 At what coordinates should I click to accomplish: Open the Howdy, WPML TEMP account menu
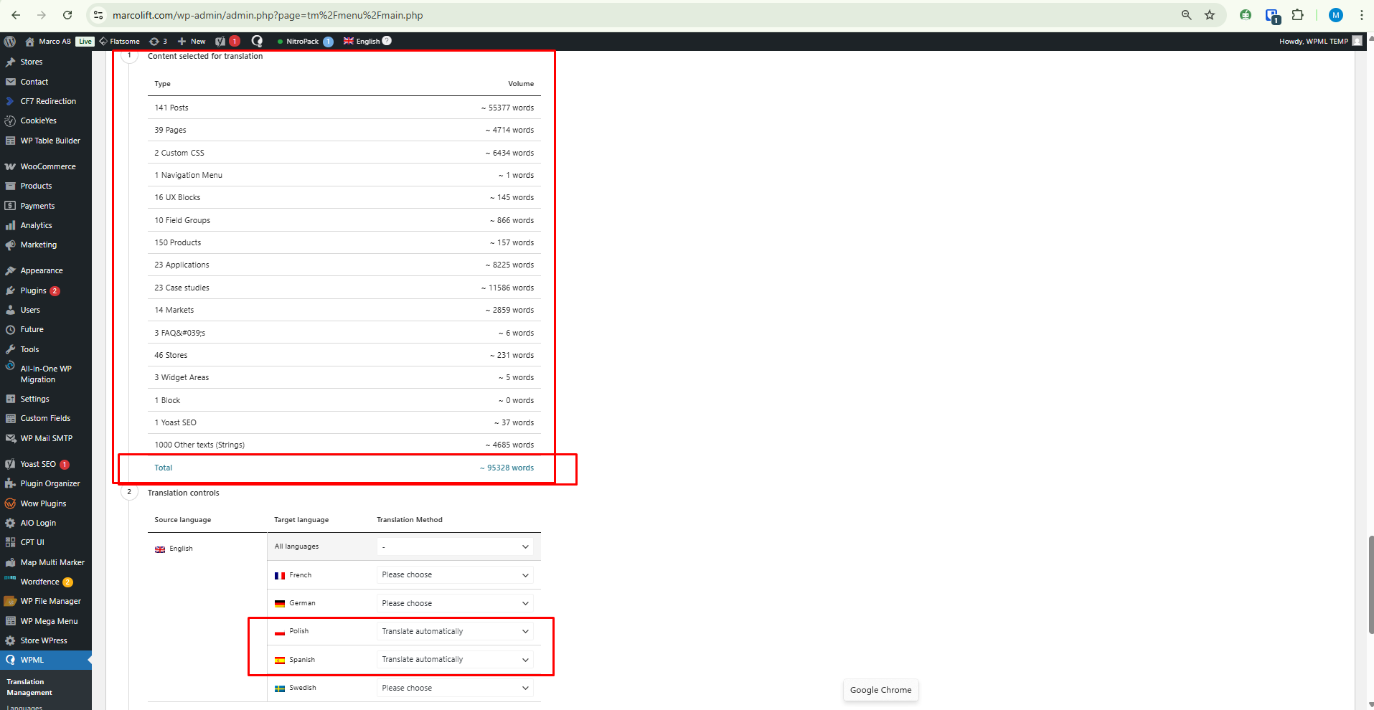coord(1320,42)
